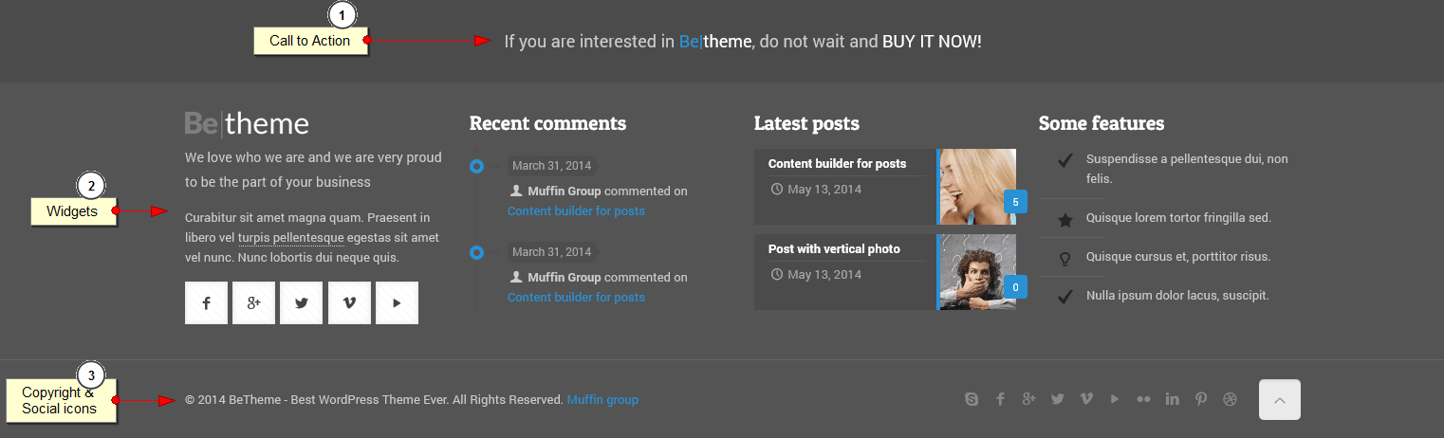Click white Google Plus widget button
1444x438 pixels.
(x=253, y=302)
